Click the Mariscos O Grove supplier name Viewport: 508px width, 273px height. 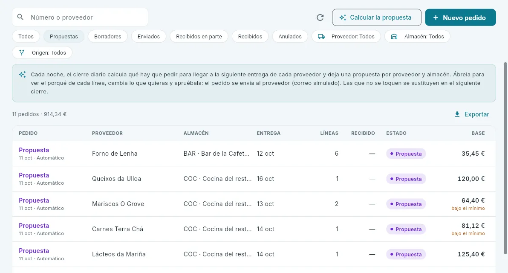coord(118,204)
